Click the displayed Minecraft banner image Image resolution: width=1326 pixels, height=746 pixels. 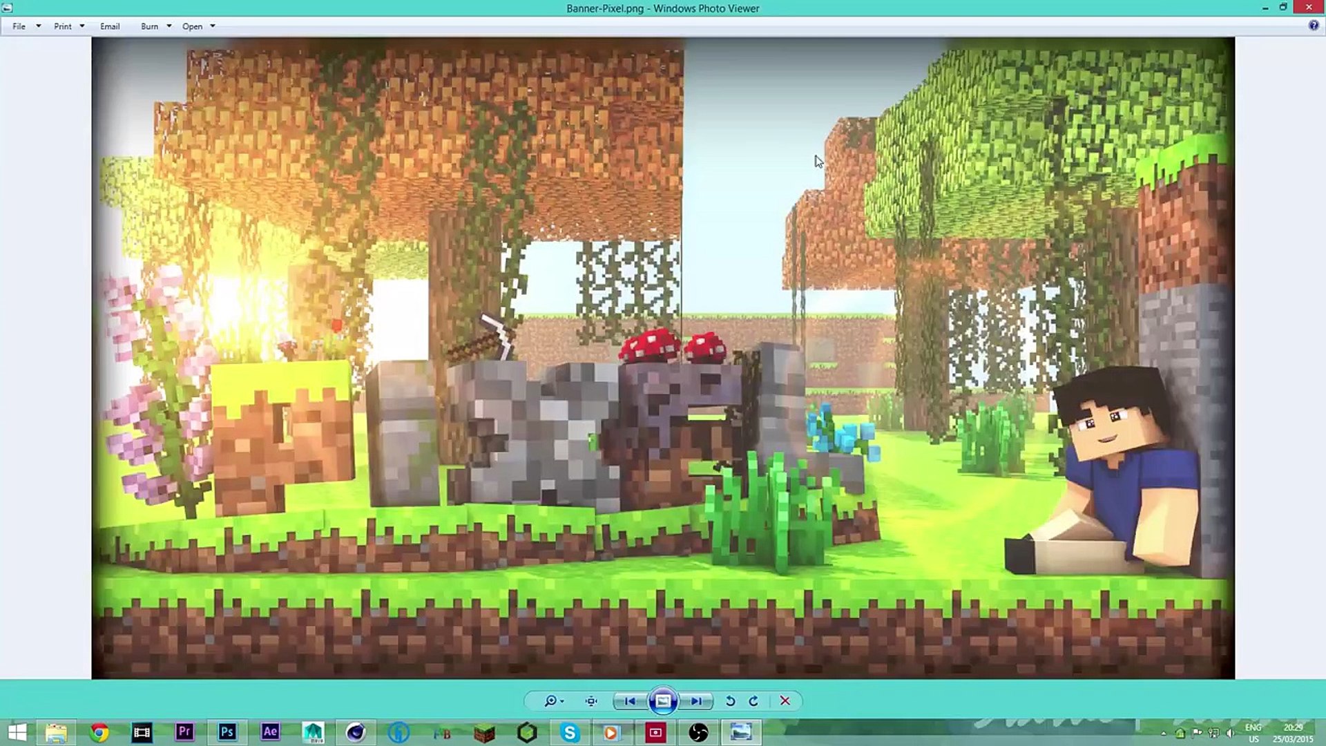663,358
